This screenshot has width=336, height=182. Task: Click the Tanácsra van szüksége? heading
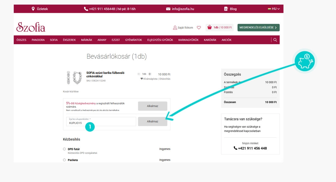(243, 119)
